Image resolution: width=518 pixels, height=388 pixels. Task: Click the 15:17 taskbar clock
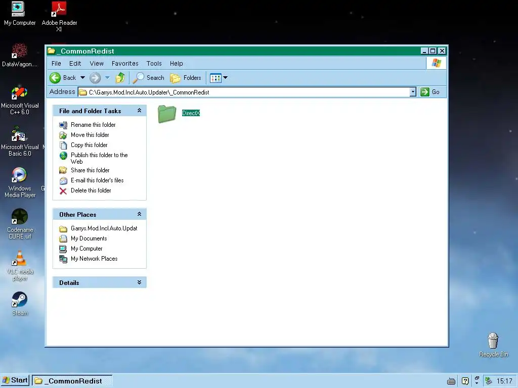coord(504,381)
